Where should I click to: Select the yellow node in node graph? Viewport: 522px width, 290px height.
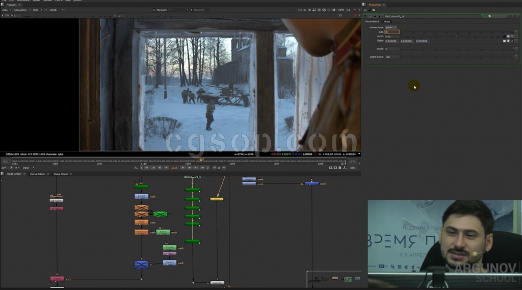click(x=217, y=199)
